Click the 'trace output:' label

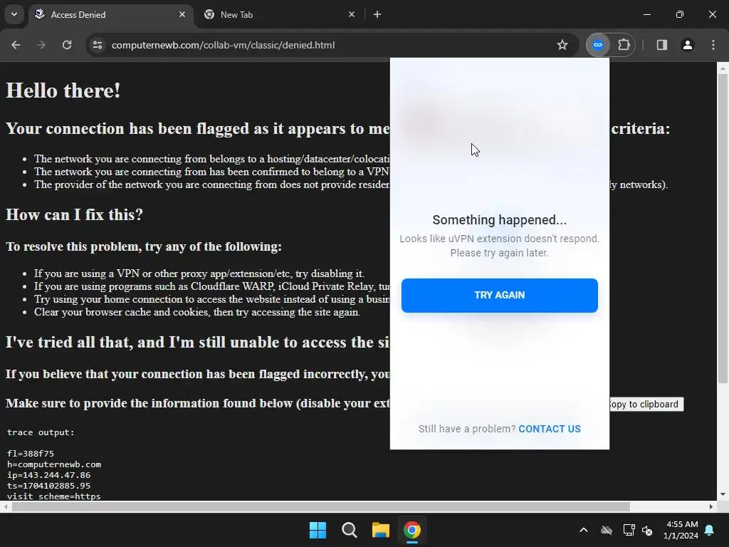click(41, 432)
